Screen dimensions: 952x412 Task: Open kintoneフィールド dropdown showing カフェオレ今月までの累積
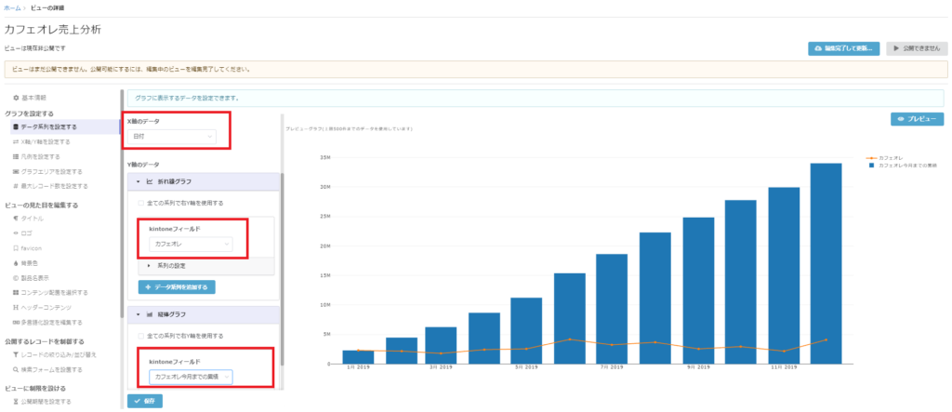[191, 378]
